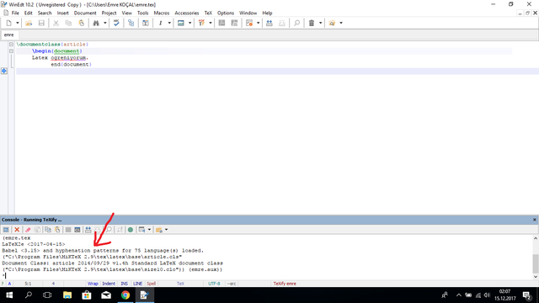Create a new document with toolbar icon
539x303 pixels.
pyautogui.click(x=9, y=23)
